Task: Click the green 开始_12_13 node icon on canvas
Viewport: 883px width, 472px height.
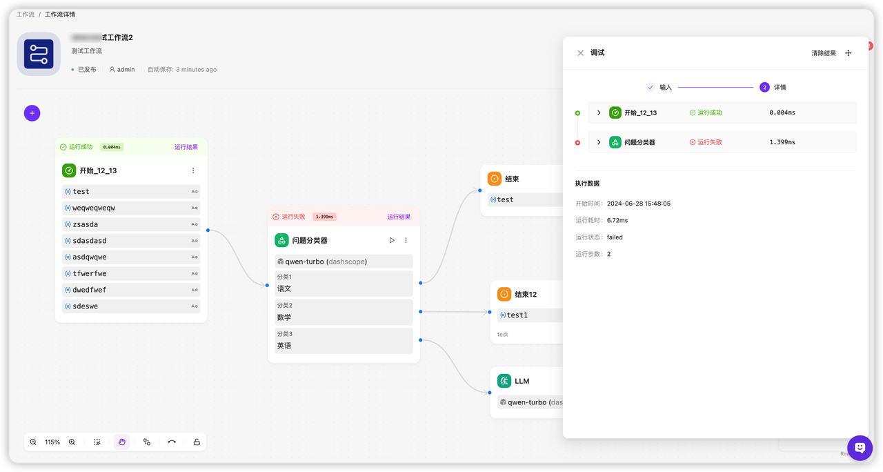Action: [69, 170]
